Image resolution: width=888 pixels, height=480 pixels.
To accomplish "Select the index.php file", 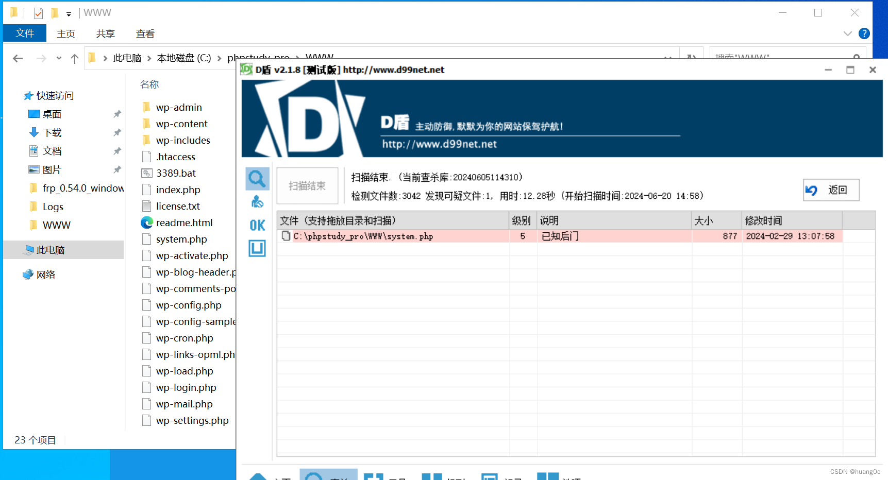I will pos(178,190).
